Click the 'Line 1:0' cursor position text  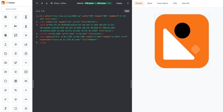click(40, 11)
